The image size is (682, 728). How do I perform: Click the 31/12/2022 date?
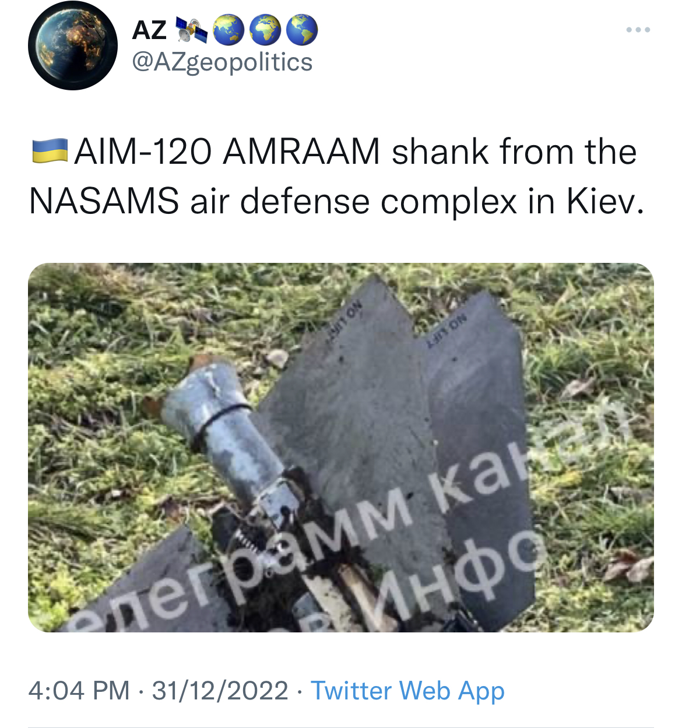pos(220,690)
